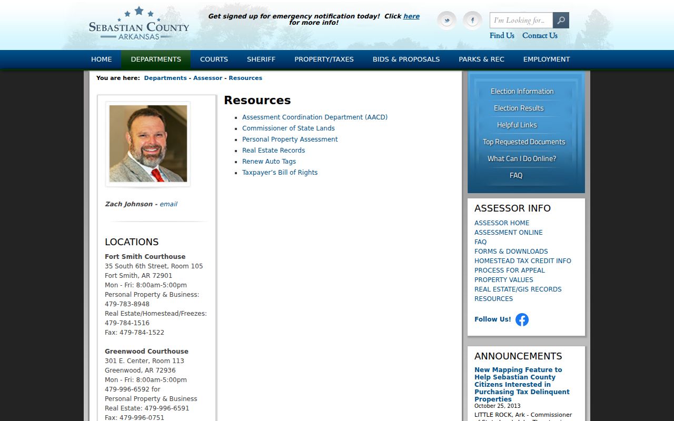Click What Can I Do Online?
The width and height of the screenshot is (674, 421).
tap(522, 159)
